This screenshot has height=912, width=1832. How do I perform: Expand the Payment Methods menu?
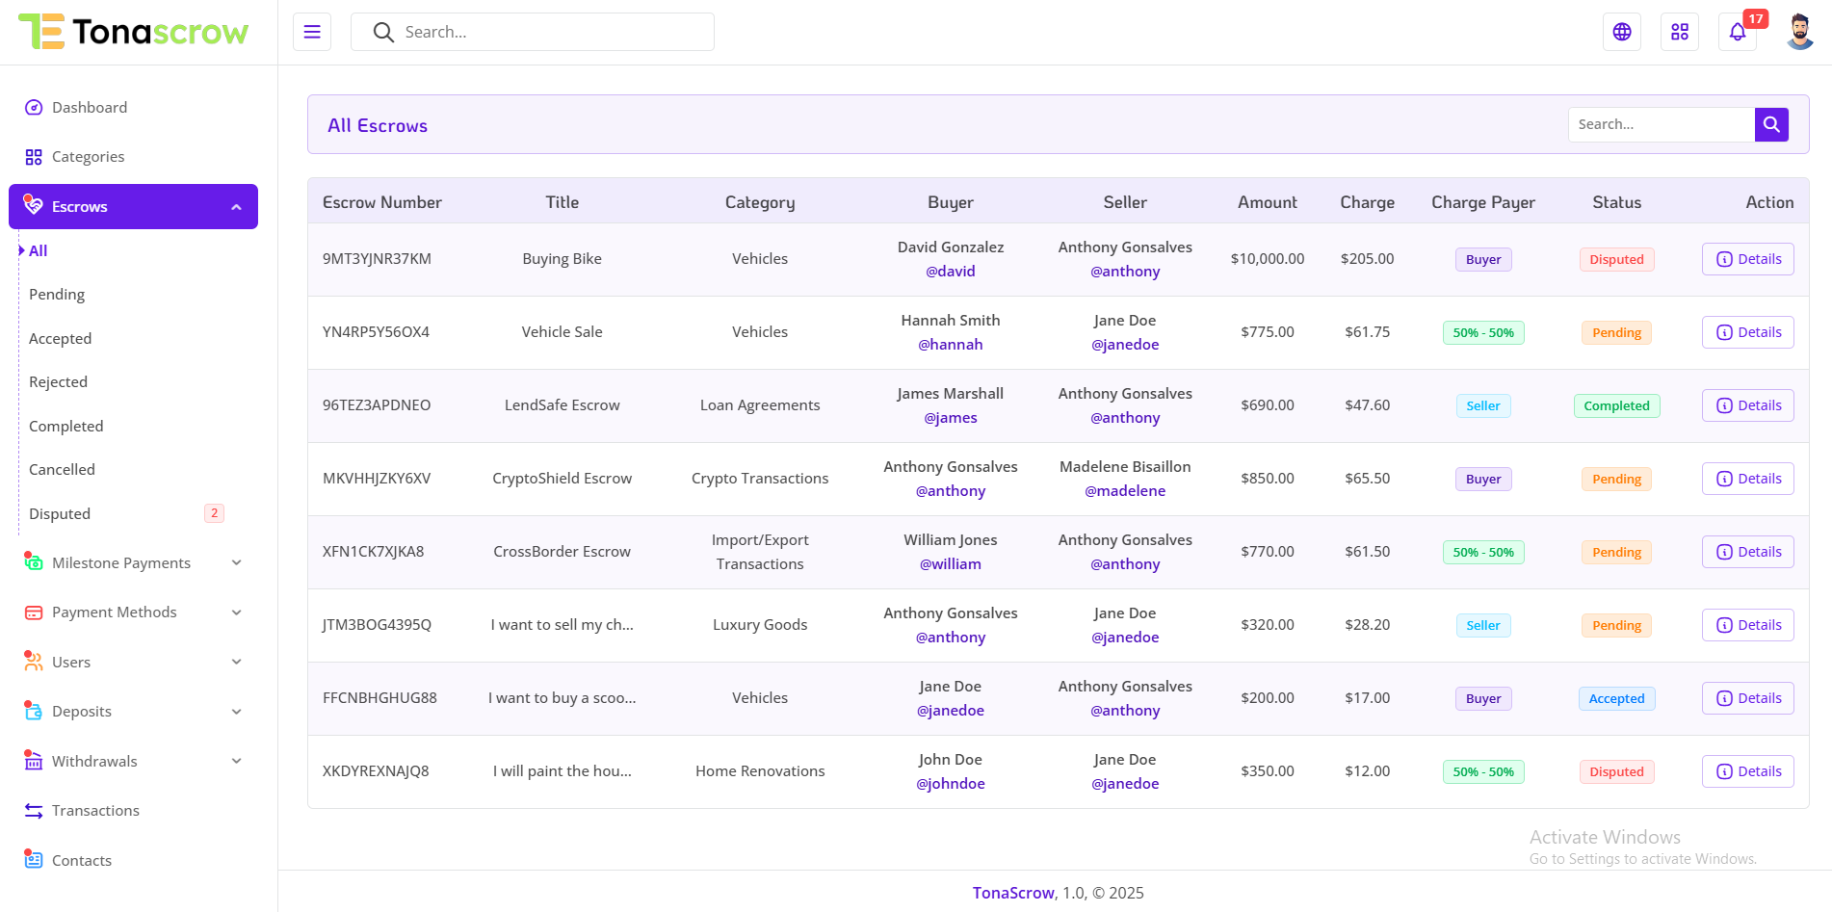236,612
